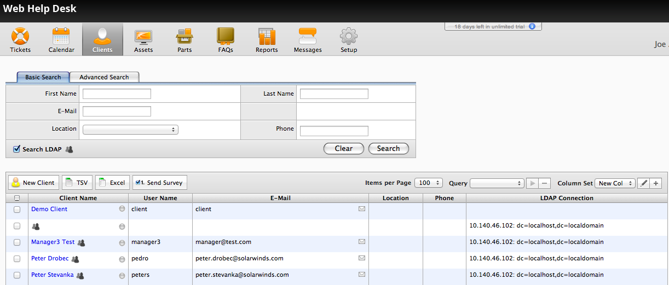The height and width of the screenshot is (285, 669).
Task: Open the Calendar section icon
Action: pos(61,37)
